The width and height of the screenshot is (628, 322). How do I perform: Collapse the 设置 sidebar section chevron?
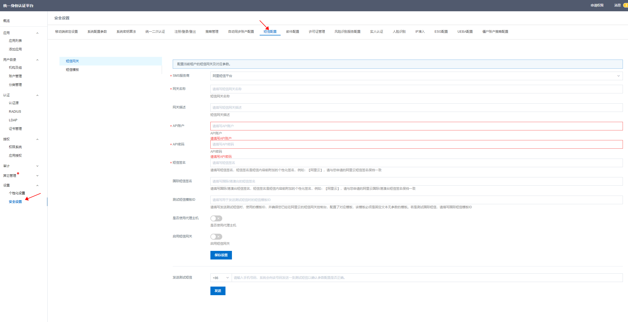pyautogui.click(x=37, y=185)
